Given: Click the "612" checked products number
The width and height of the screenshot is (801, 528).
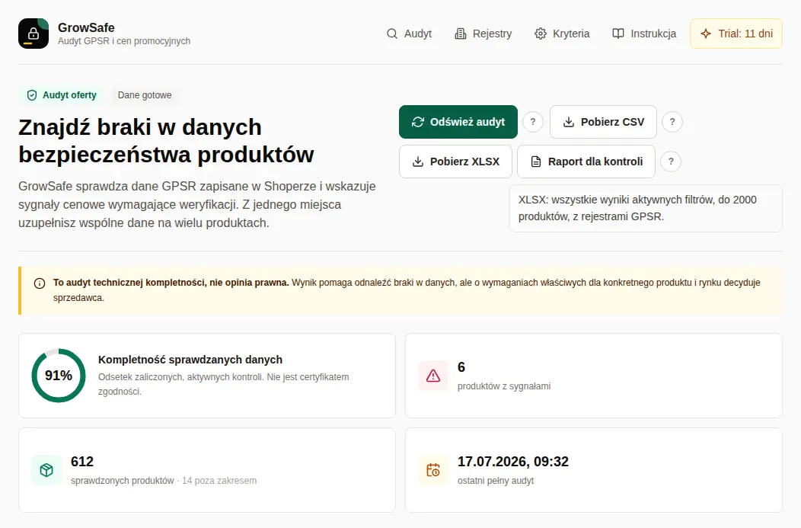Looking at the screenshot, I should (82, 462).
